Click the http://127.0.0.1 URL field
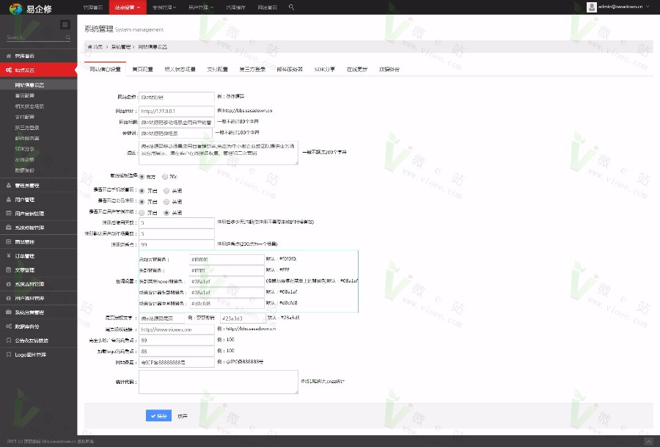The height and width of the screenshot is (447, 660). [176, 112]
